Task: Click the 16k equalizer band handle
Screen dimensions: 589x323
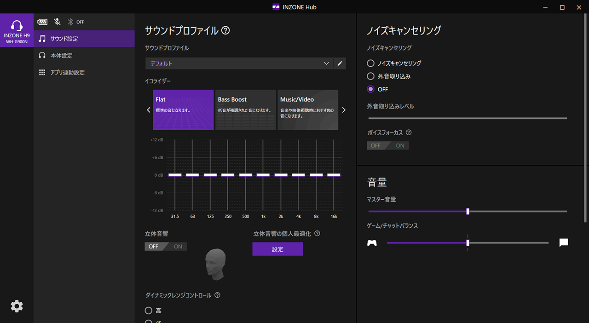Action: (334, 175)
